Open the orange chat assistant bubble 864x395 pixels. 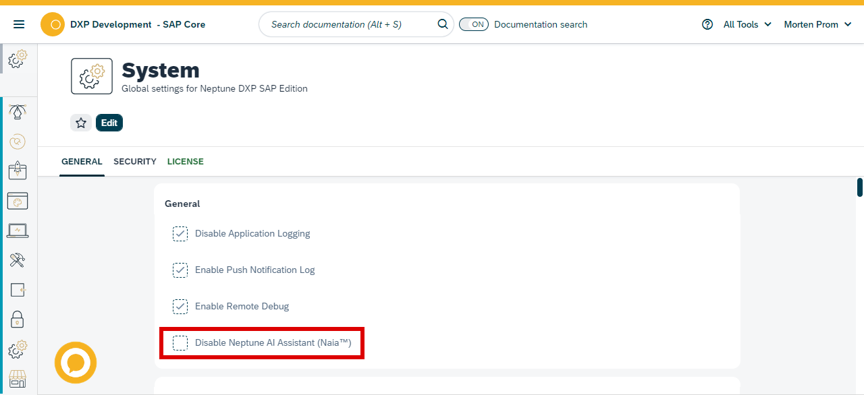76,363
